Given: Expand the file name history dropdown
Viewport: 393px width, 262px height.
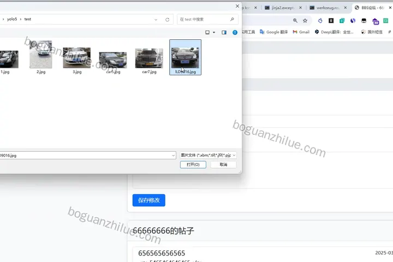Looking at the screenshot, I should [173, 156].
